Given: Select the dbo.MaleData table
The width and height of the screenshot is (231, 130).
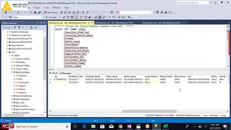Looking at the screenshot, I should [x=22, y=99].
